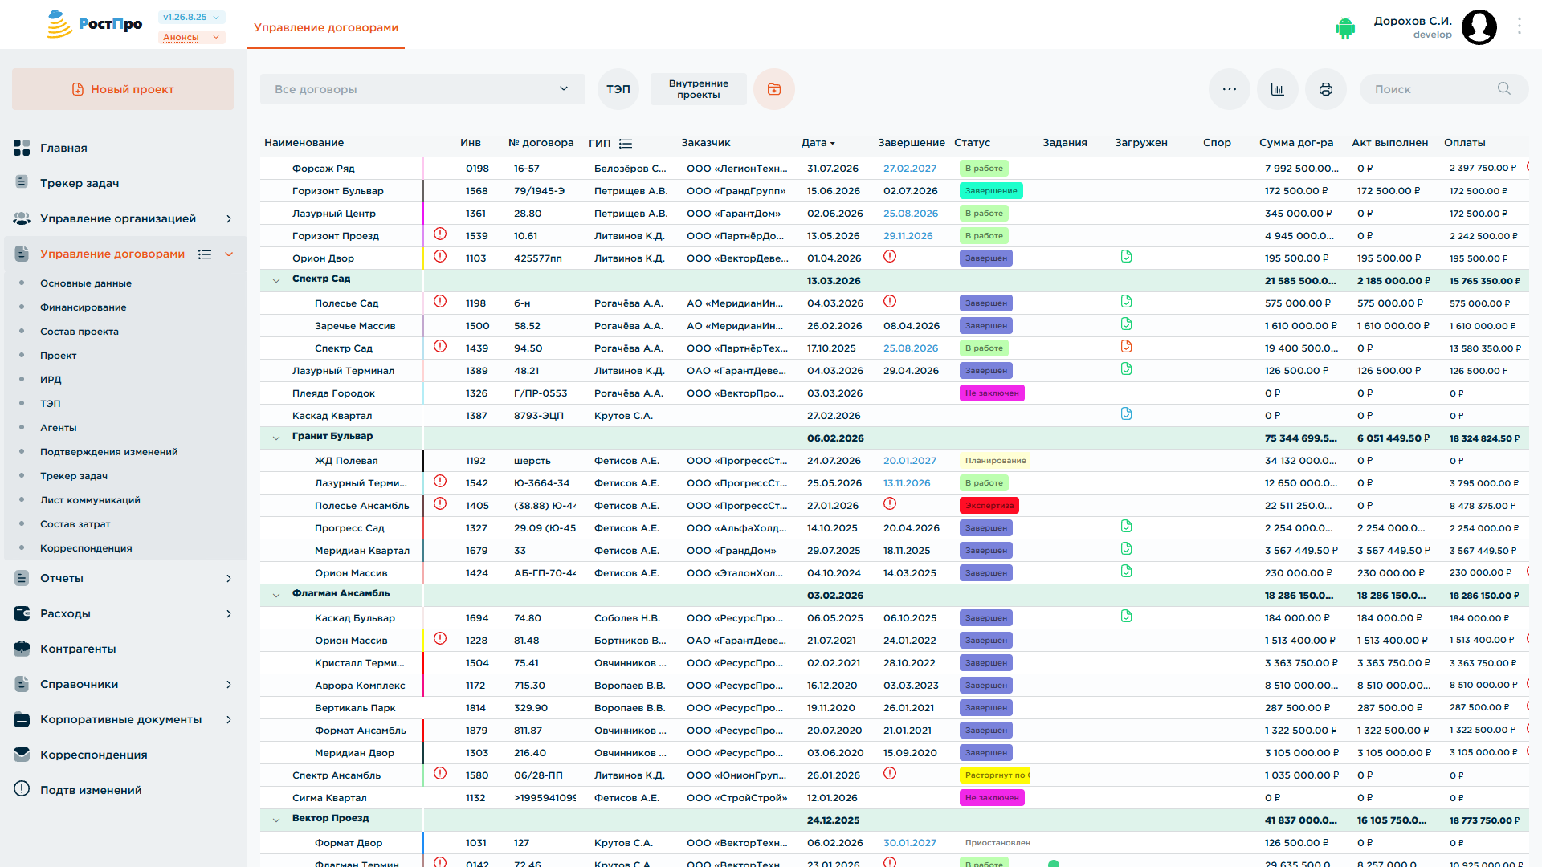Open the document icon for Орион Двор row

1126,257
